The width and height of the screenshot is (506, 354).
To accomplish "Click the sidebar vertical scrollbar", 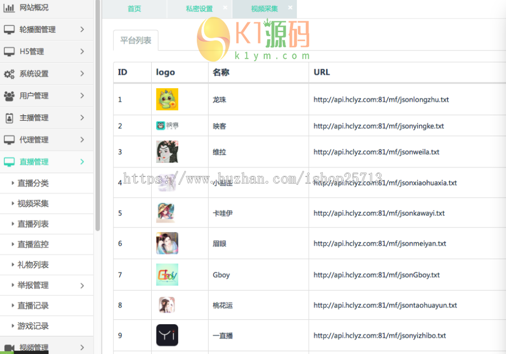I will (x=98, y=115).
